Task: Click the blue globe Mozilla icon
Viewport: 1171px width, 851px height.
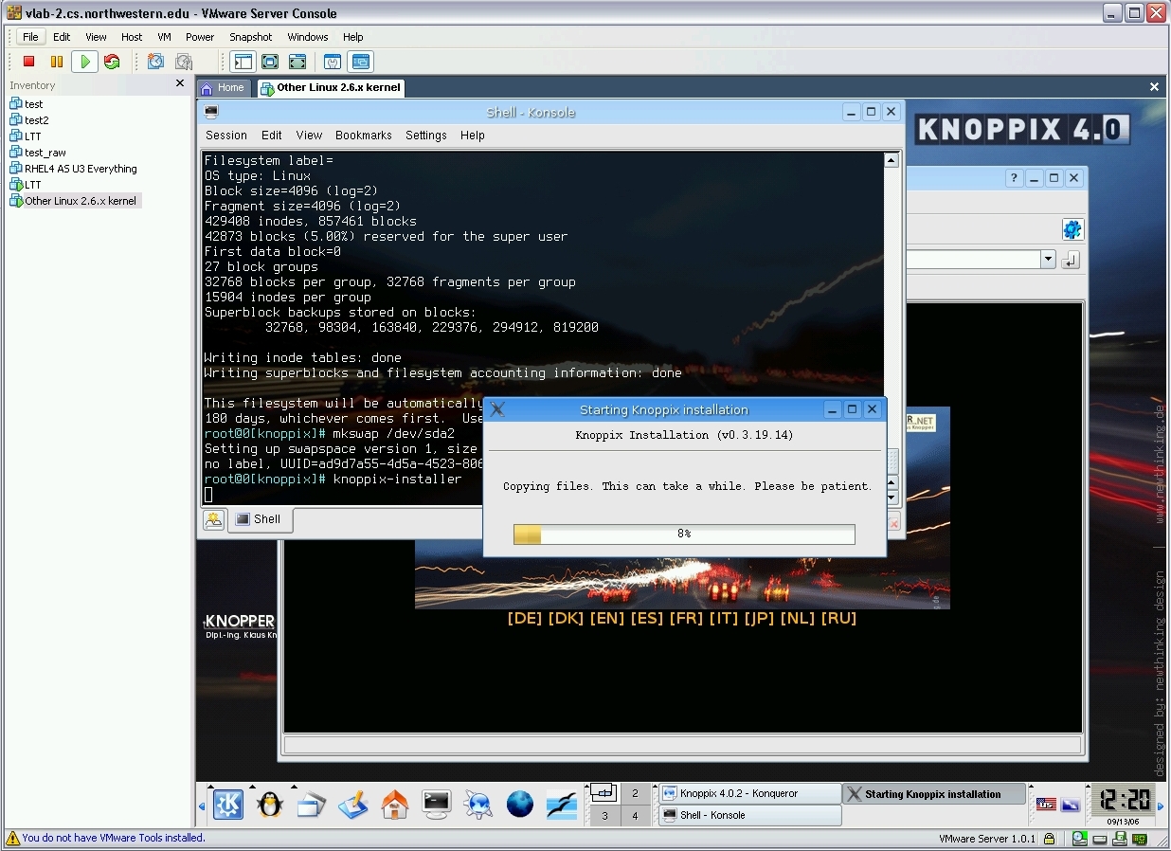Action: pos(519,805)
